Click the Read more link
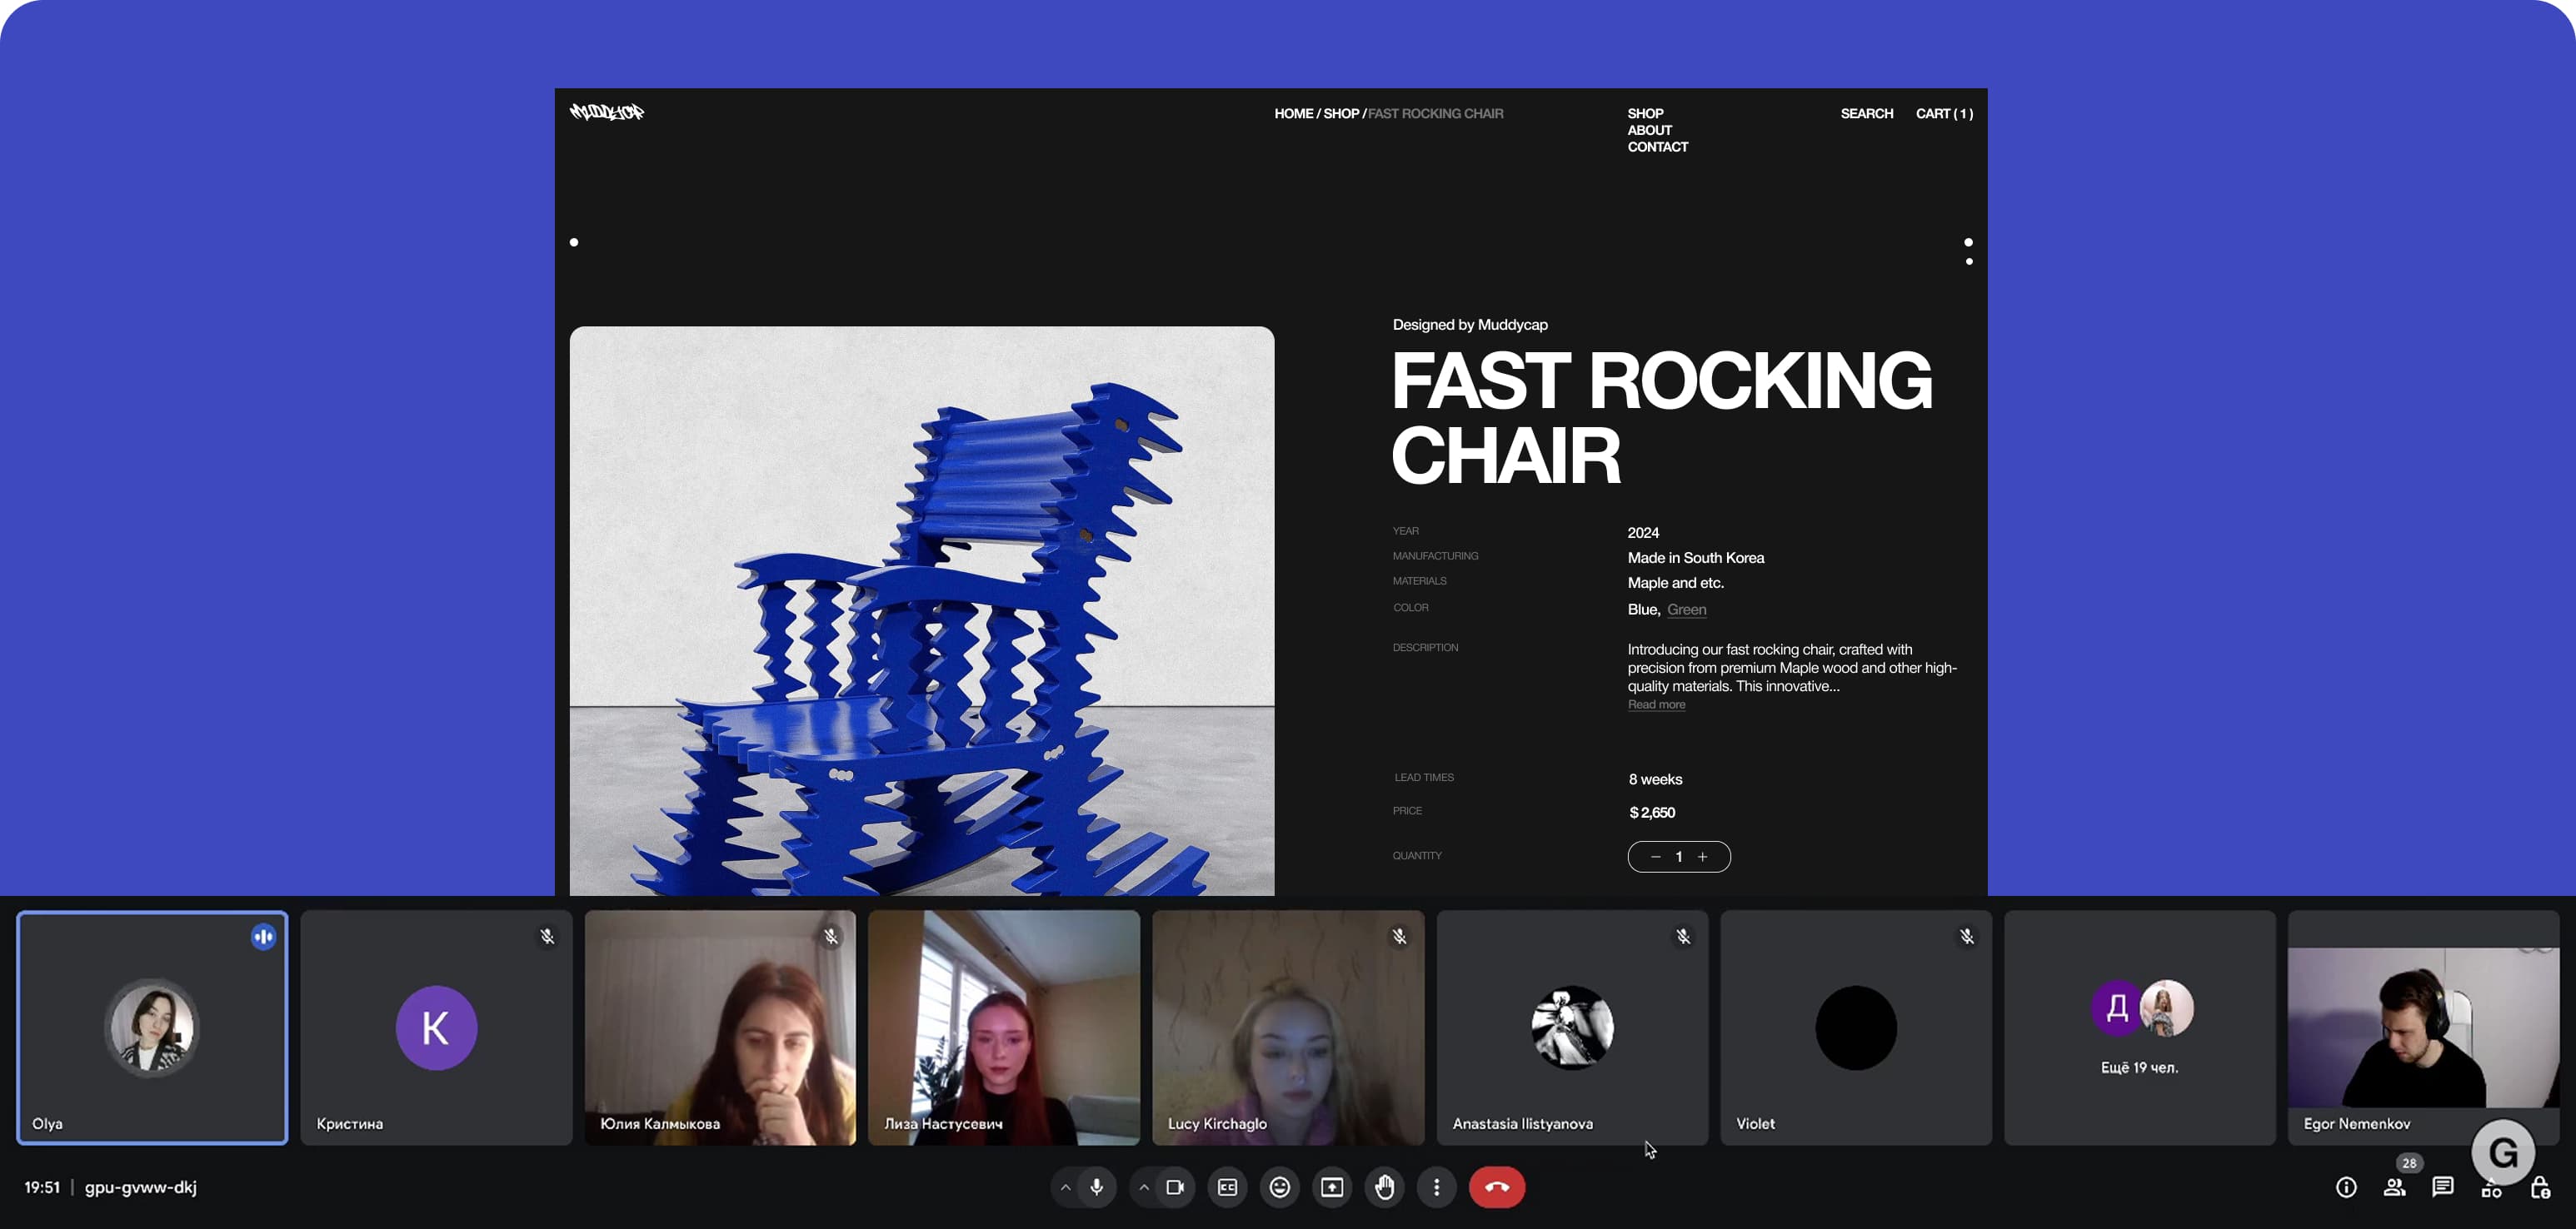Image resolution: width=2576 pixels, height=1229 pixels. coord(1656,704)
